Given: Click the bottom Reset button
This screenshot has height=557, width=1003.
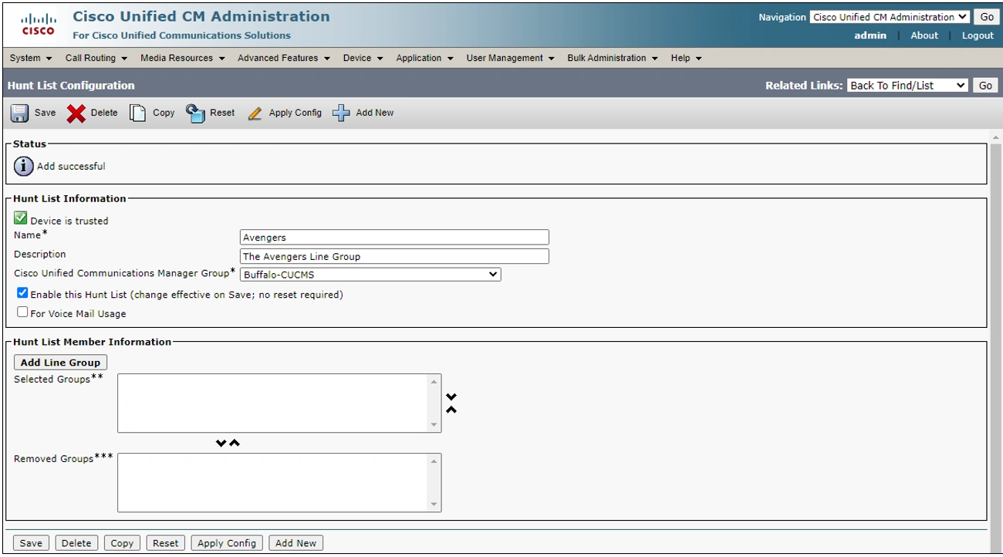Looking at the screenshot, I should click(166, 543).
